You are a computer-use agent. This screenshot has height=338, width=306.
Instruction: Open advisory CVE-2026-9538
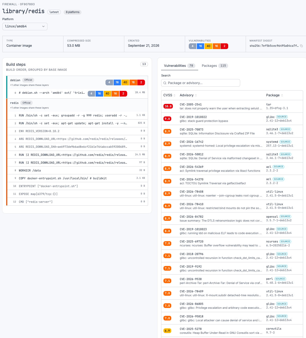(x=191, y=279)
